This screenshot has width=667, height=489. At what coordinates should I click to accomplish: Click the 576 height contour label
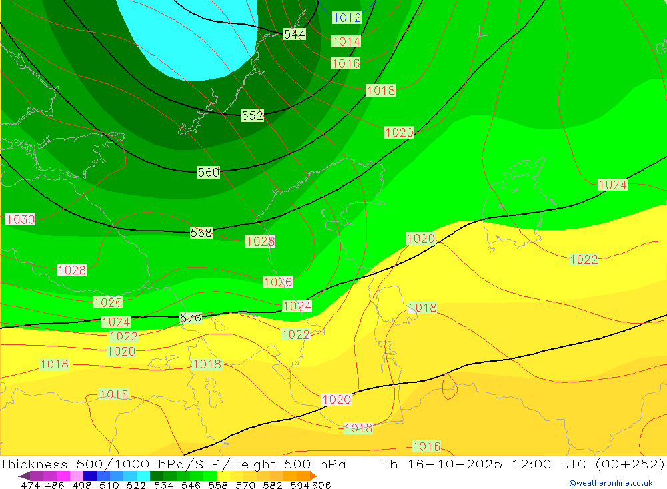pyautogui.click(x=191, y=318)
